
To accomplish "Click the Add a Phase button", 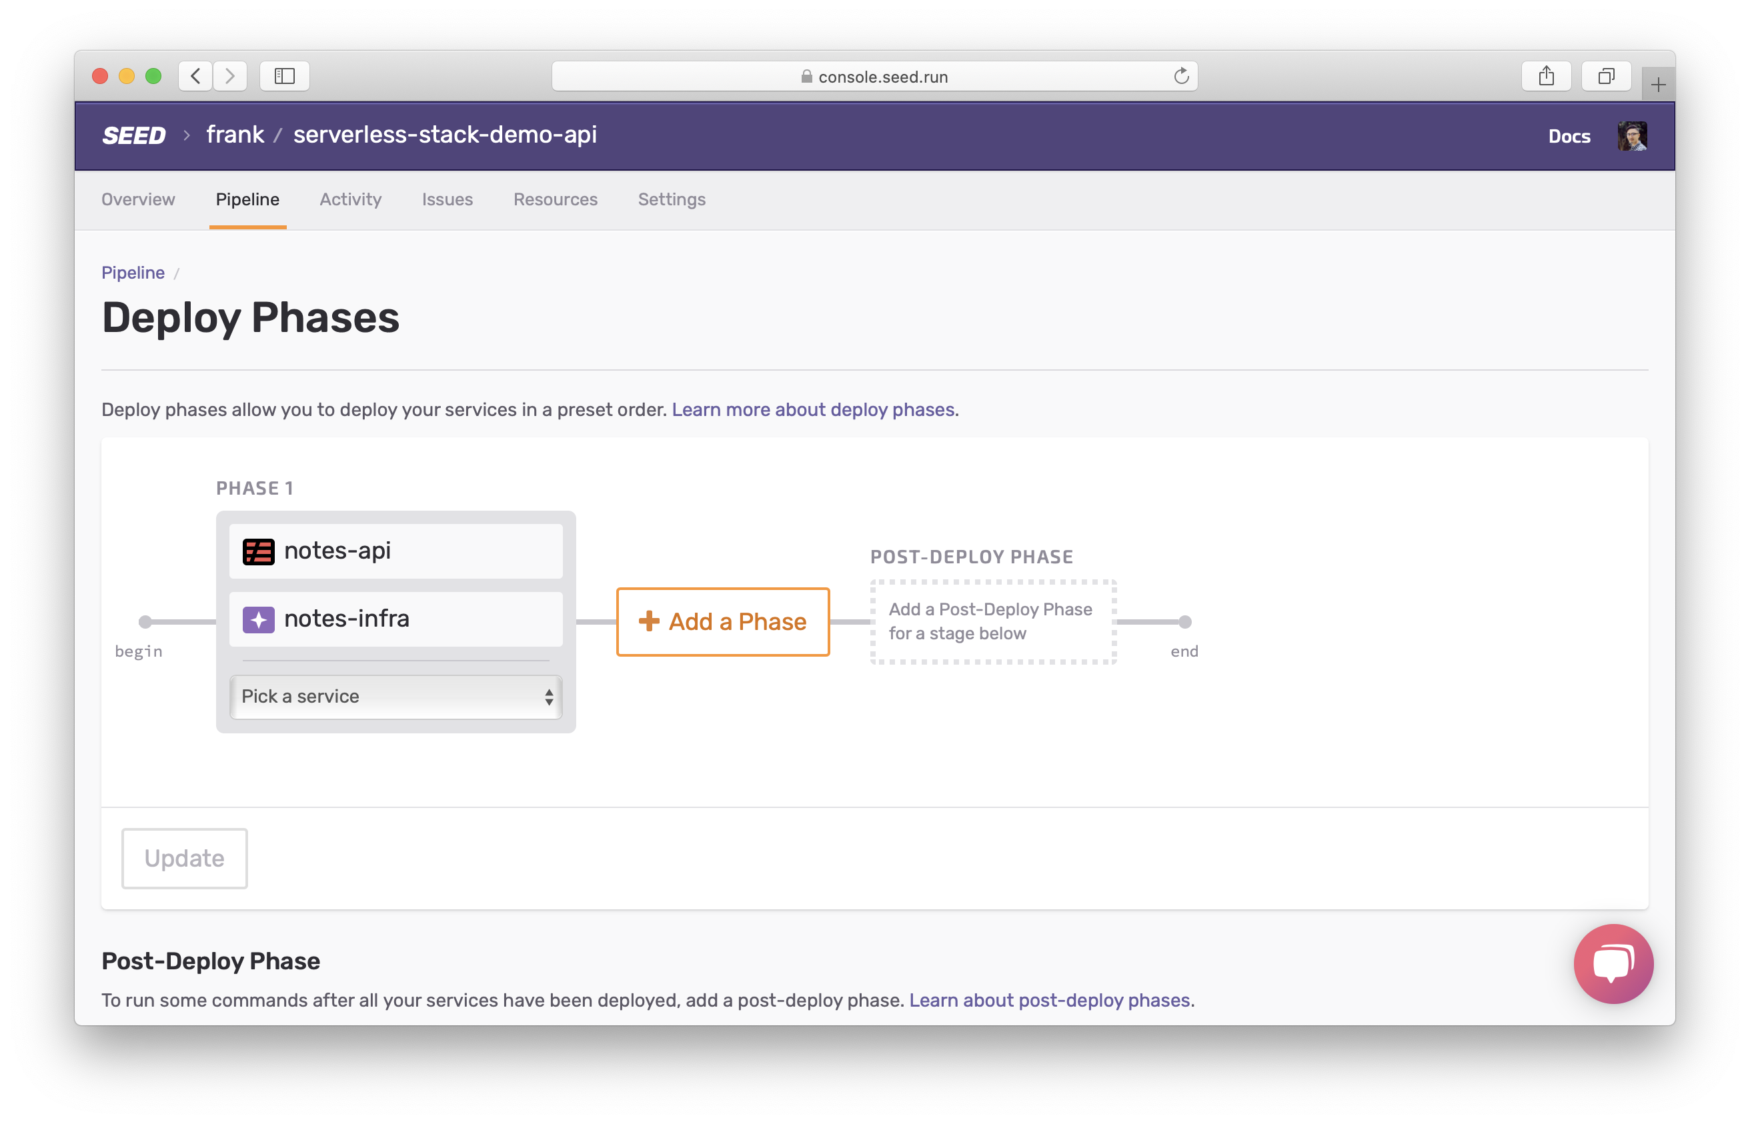I will pyautogui.click(x=722, y=622).
